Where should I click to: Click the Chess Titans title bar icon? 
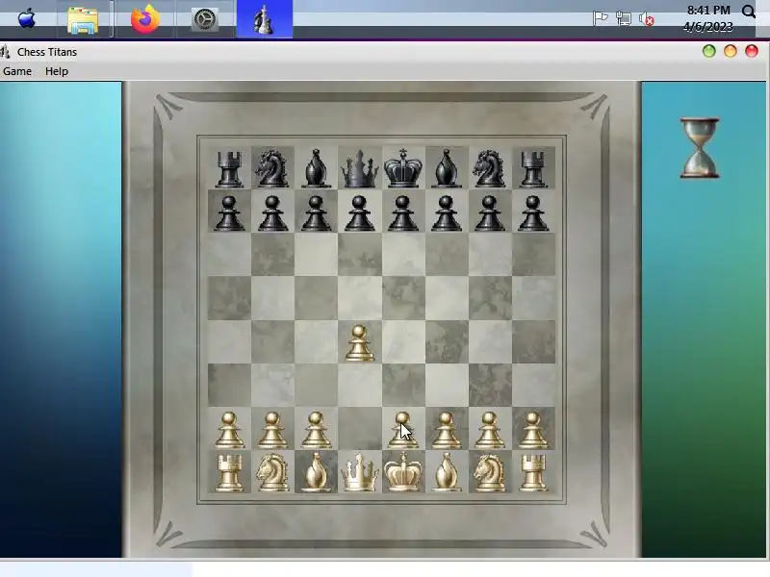[x=5, y=51]
